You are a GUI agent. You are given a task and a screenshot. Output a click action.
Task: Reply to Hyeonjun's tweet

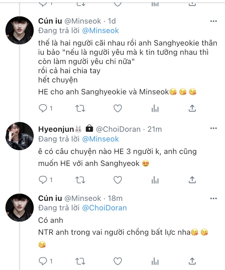pos(43,180)
